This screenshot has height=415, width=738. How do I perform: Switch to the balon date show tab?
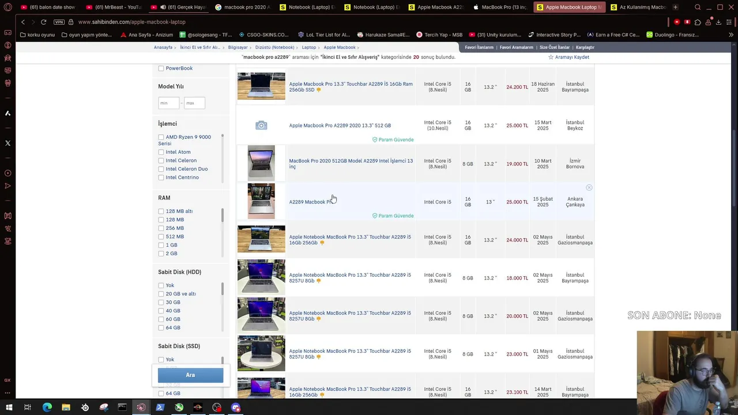click(x=47, y=7)
